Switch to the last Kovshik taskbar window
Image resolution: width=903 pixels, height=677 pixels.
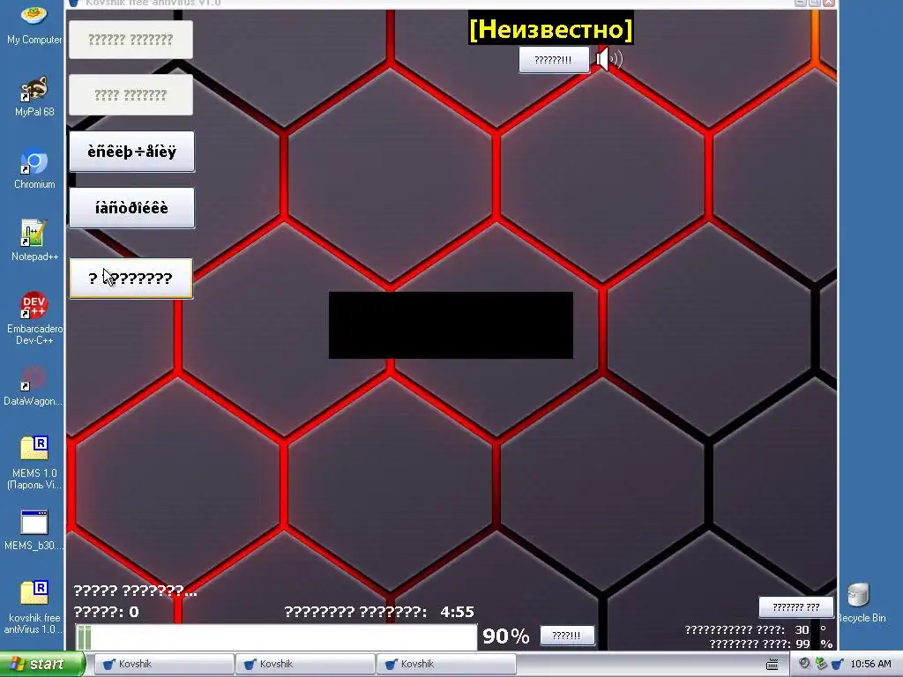pyautogui.click(x=446, y=665)
